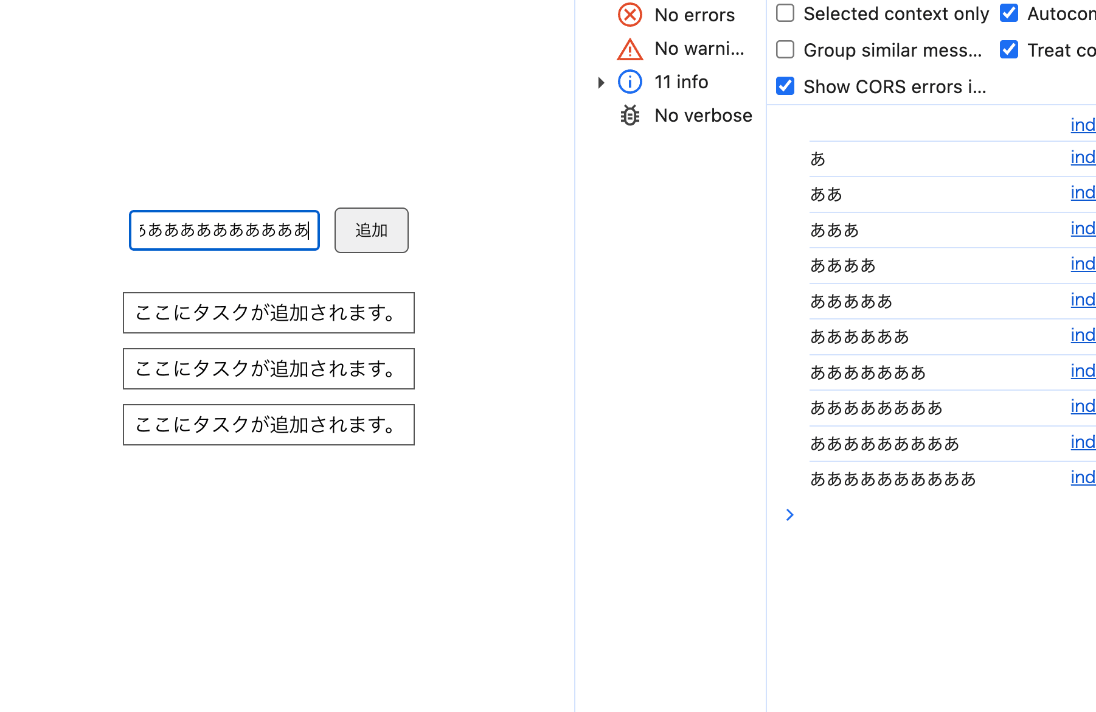The width and height of the screenshot is (1096, 712).
Task: Select the No verbose filter item
Action: 702,116
